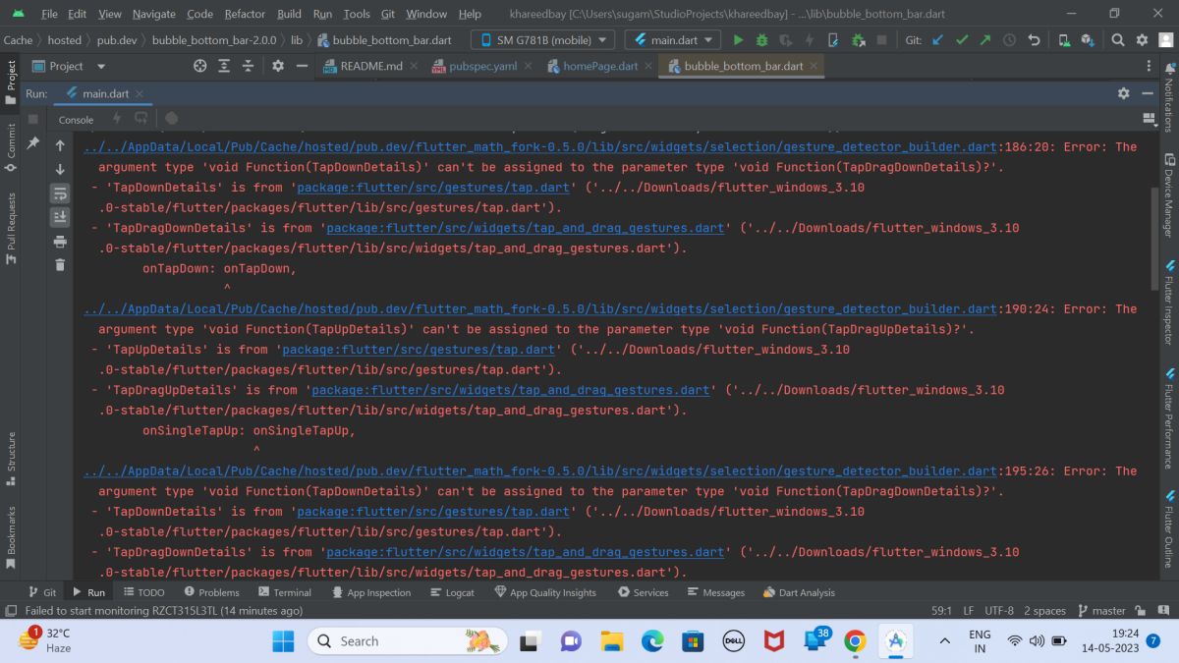The height and width of the screenshot is (663, 1179).
Task: Open the Terminal tool tab
Action: [285, 592]
